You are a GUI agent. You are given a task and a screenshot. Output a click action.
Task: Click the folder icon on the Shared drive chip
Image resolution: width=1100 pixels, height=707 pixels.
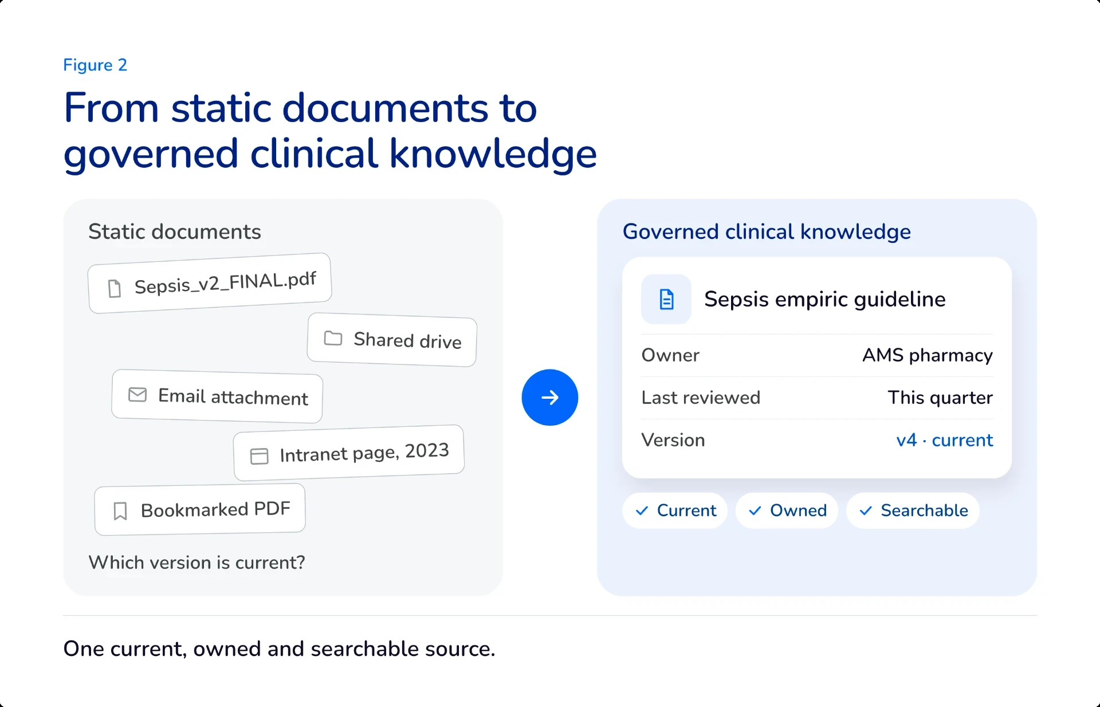333,338
